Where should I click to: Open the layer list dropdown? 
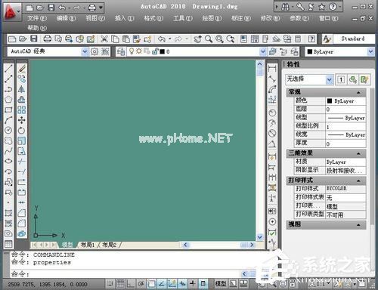[263, 51]
